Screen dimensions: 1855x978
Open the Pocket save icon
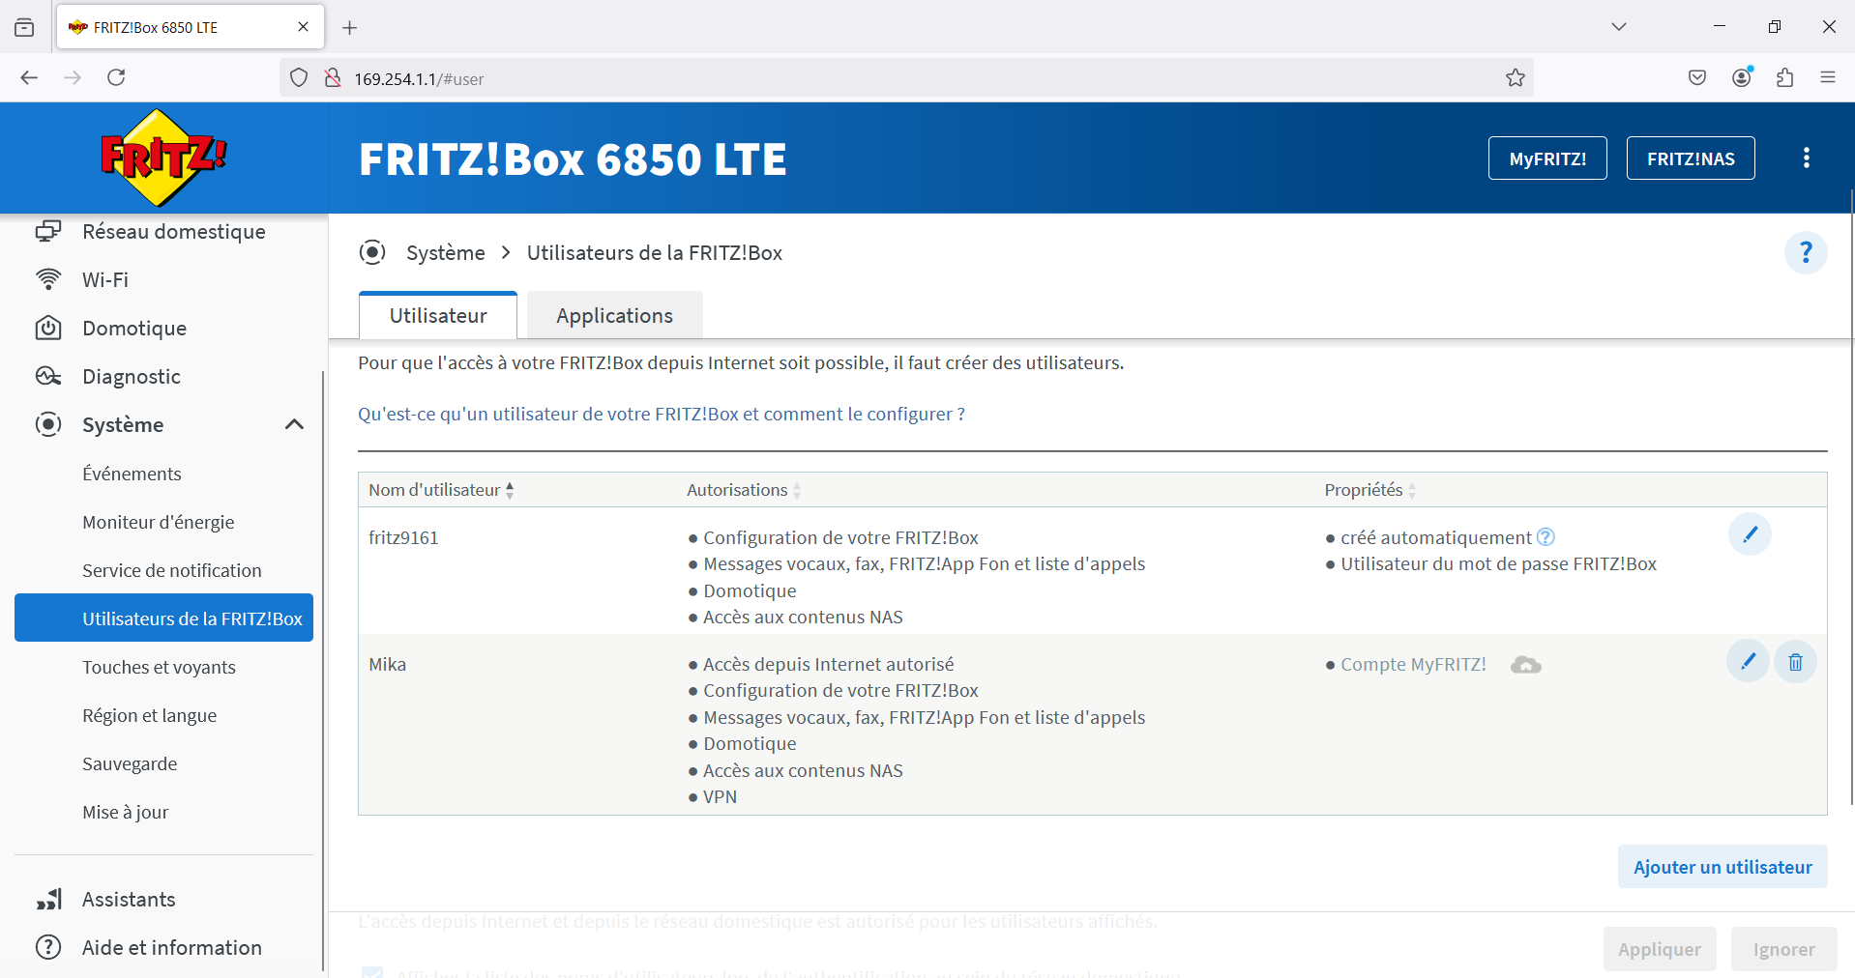1697,77
